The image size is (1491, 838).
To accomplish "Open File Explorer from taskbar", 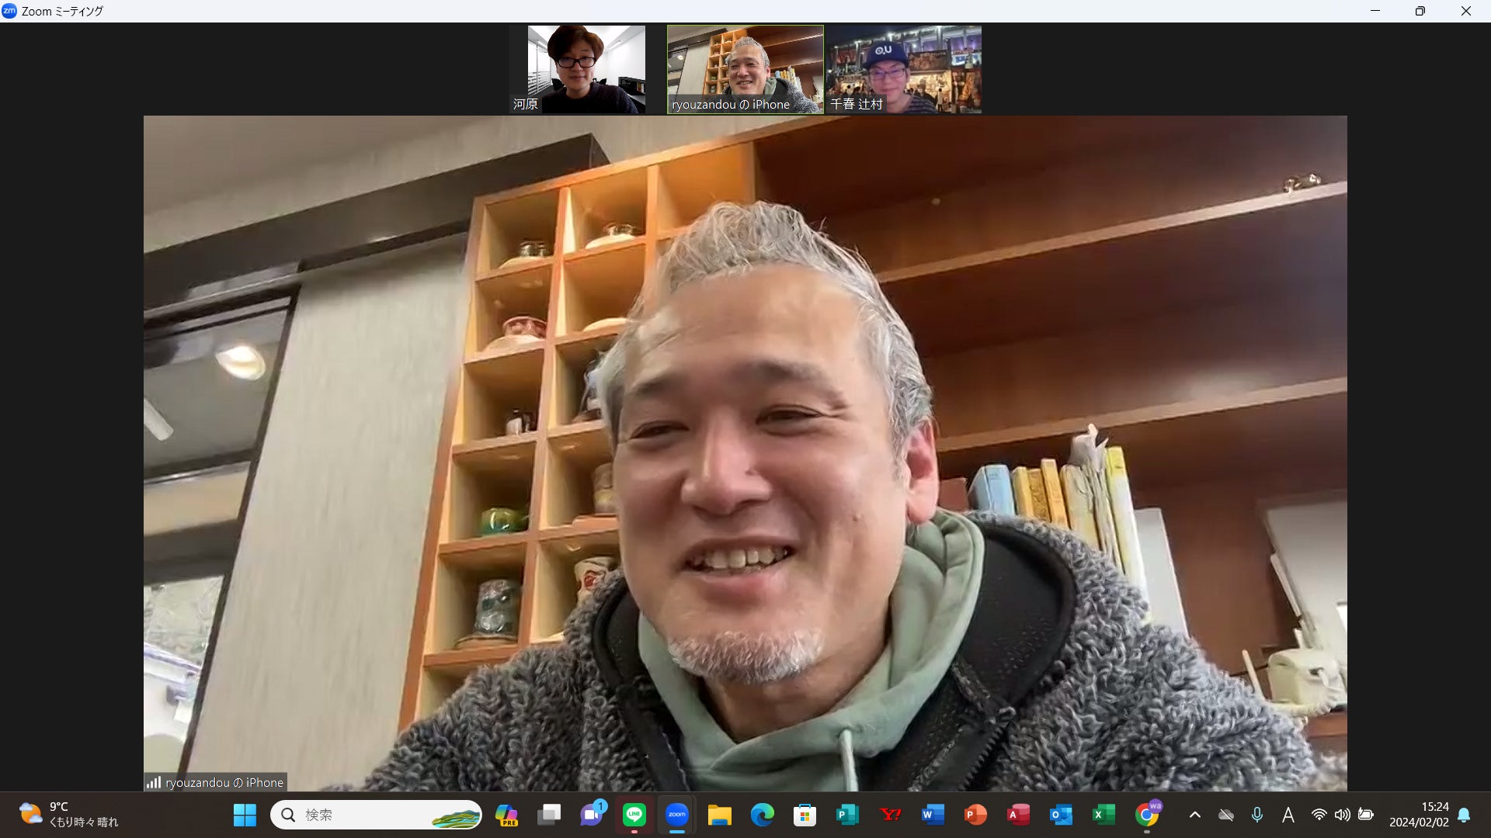I will (x=720, y=815).
